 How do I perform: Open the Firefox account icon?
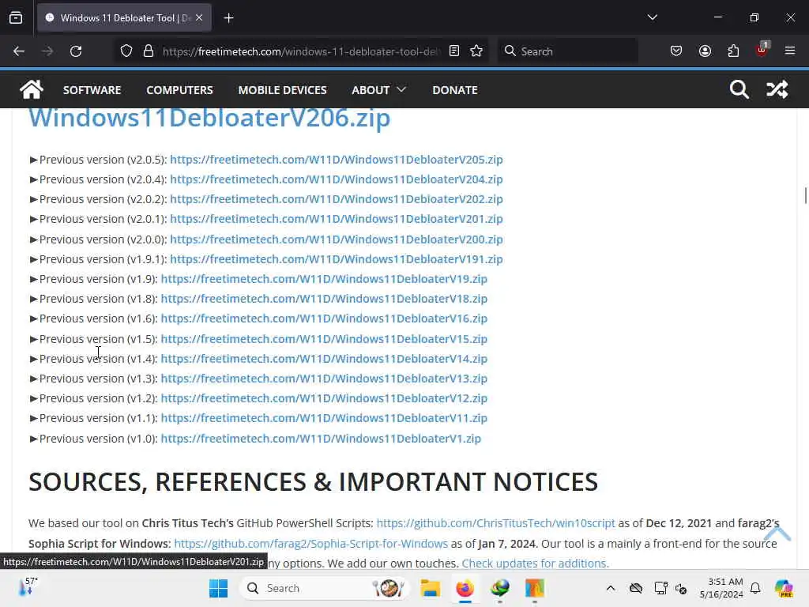705,51
